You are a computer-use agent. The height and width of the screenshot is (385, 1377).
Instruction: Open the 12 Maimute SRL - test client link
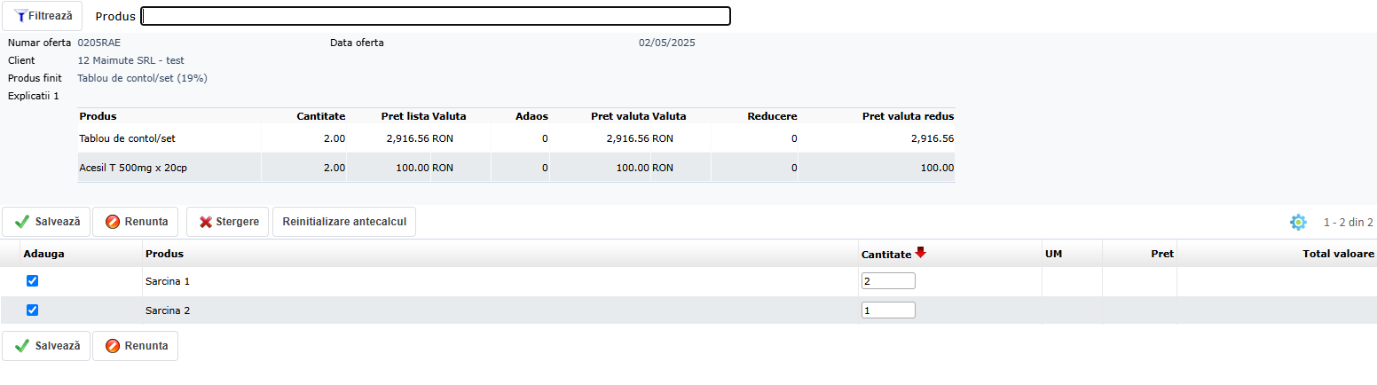[x=131, y=60]
